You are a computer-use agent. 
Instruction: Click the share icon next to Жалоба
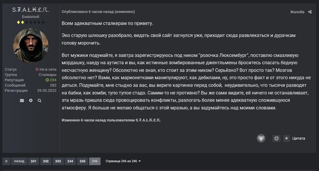pyautogui.click(x=310, y=12)
